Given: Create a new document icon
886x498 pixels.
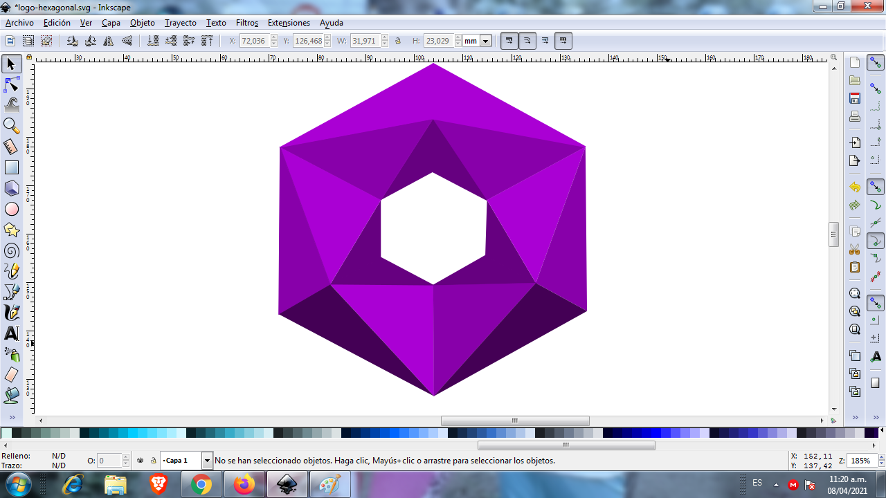Looking at the screenshot, I should tap(855, 62).
